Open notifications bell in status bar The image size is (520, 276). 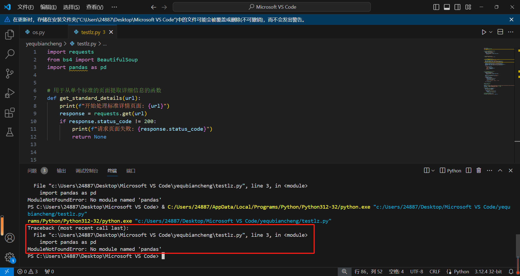(x=511, y=271)
